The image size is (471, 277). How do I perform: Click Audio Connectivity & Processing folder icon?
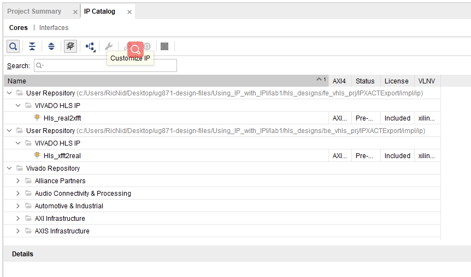[28, 194]
